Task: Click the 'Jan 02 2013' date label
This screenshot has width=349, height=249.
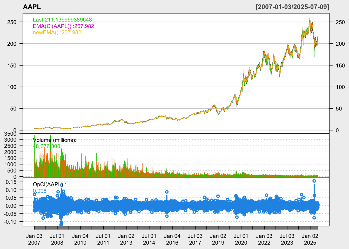Action: [x=126, y=239]
